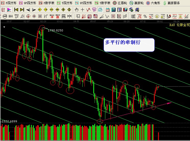Click the 多平行的牵制行 annotation box
The height and width of the screenshot is (141, 190).
tap(129, 45)
